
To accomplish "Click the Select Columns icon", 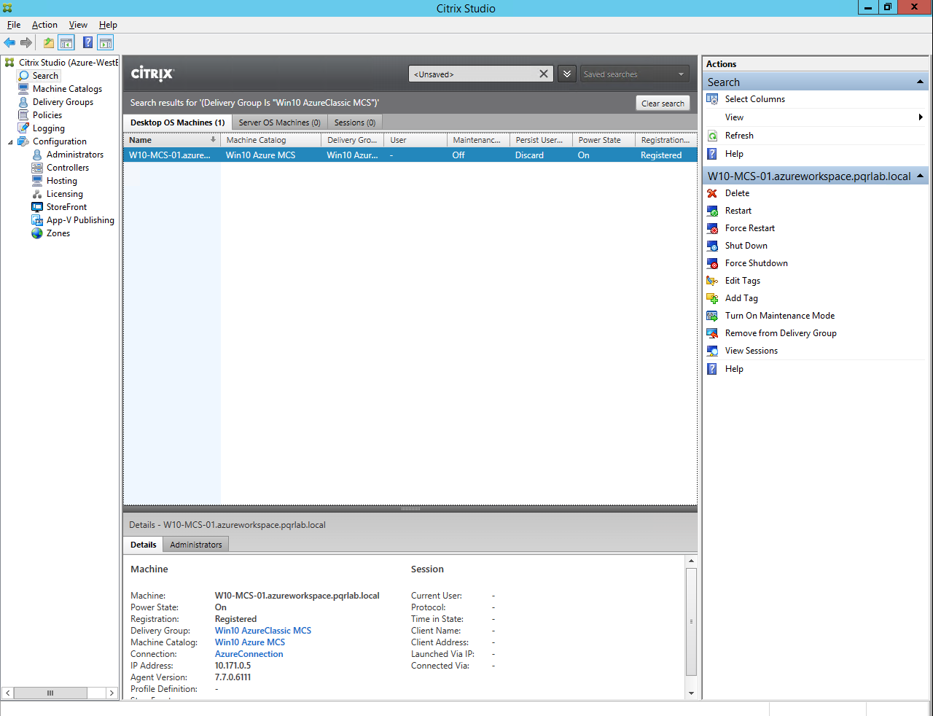I will 712,99.
